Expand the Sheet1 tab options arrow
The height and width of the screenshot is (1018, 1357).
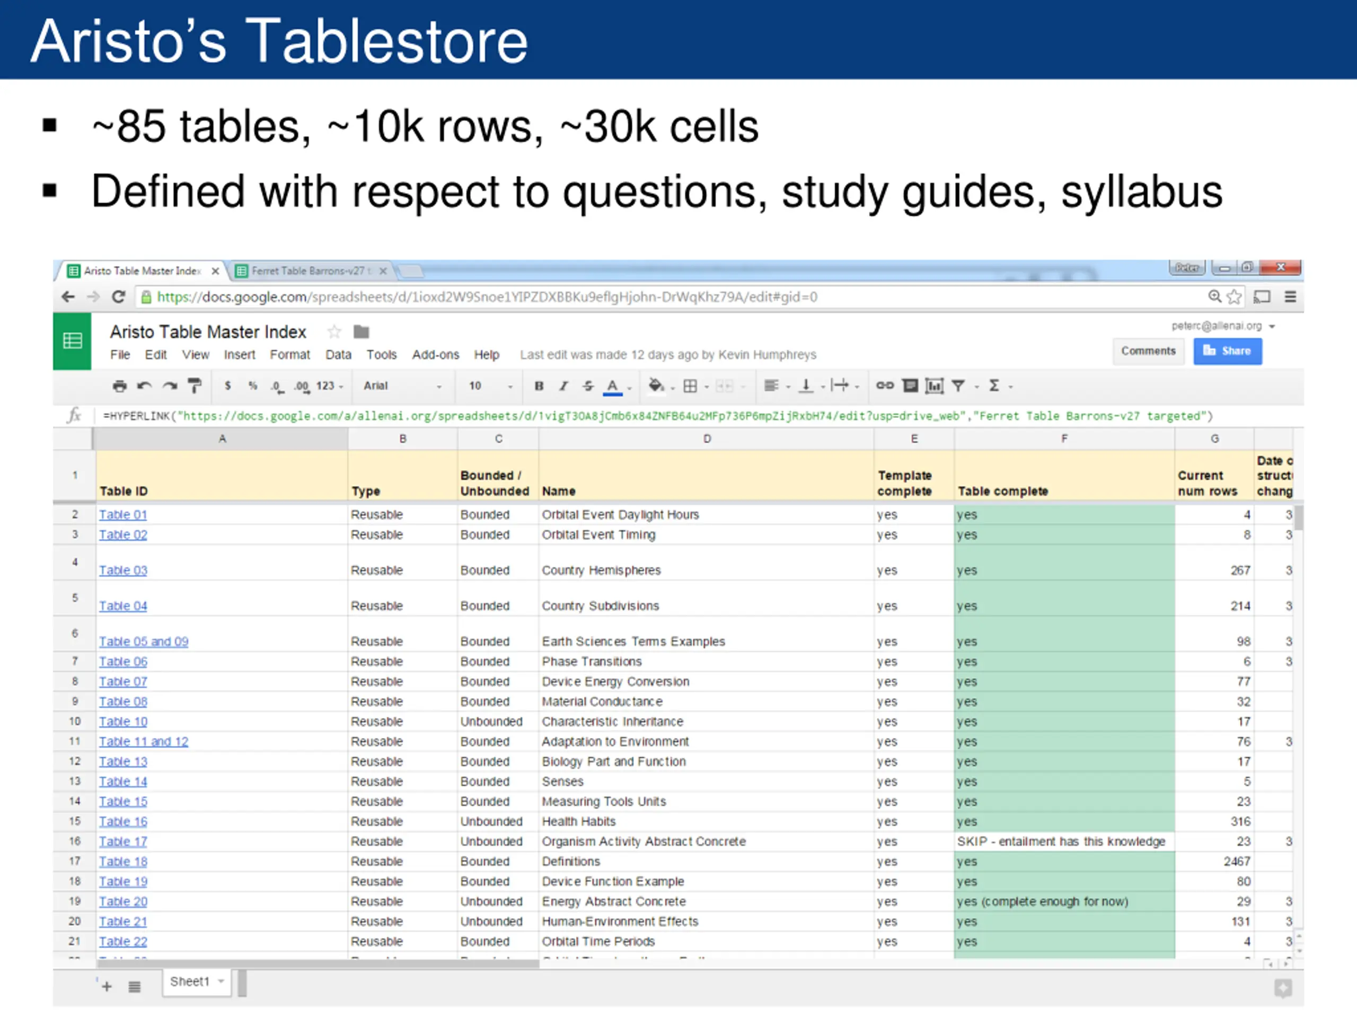pyautogui.click(x=221, y=981)
